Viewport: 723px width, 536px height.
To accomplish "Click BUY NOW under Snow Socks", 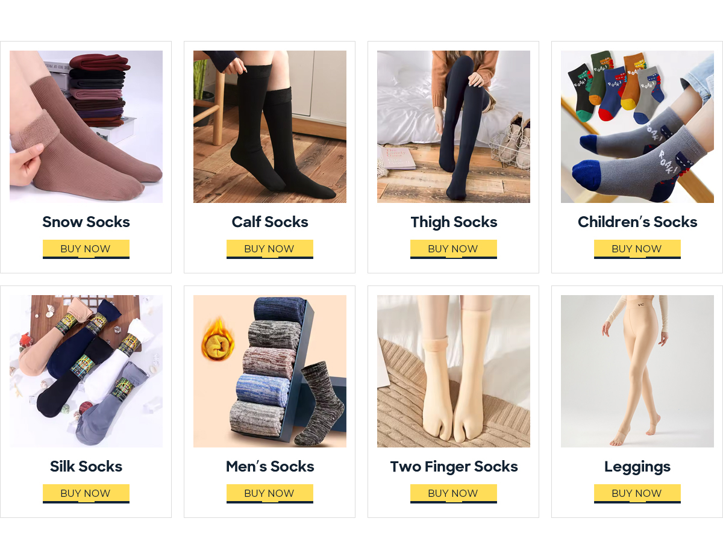I will pos(86,249).
